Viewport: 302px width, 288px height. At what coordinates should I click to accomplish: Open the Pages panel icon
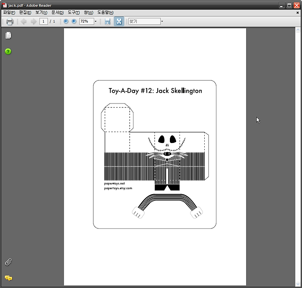8,35
